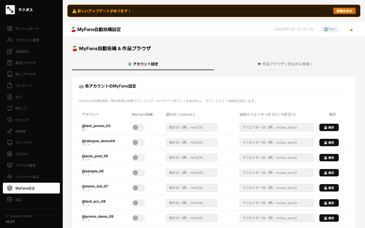This screenshot has height=228, width=365.
Task: Focus 紹介ID field for @test_acc_08
Action: tap(192, 203)
